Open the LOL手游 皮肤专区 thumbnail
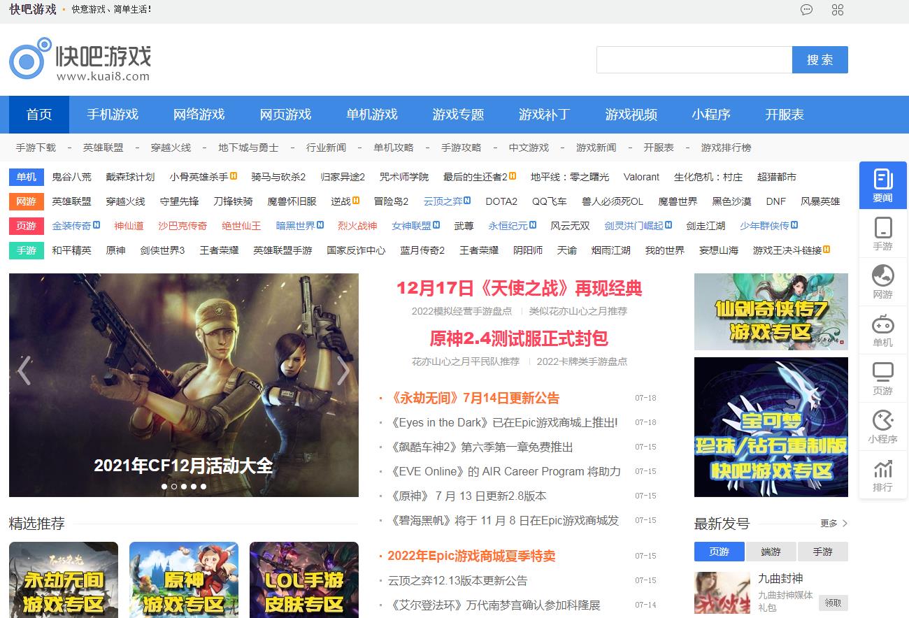Viewport: 909px width, 618px height. coord(304,580)
